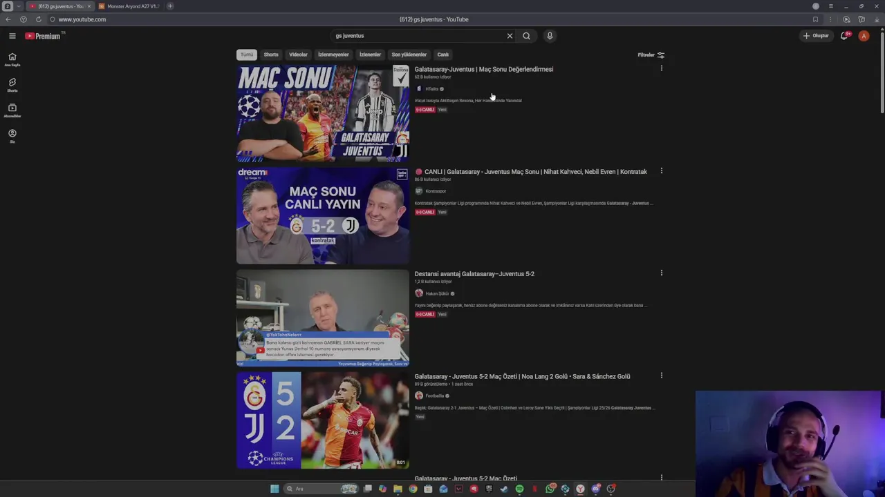Open the Champions League 5-2 highlights thumbnail
The width and height of the screenshot is (885, 497).
[323, 420]
